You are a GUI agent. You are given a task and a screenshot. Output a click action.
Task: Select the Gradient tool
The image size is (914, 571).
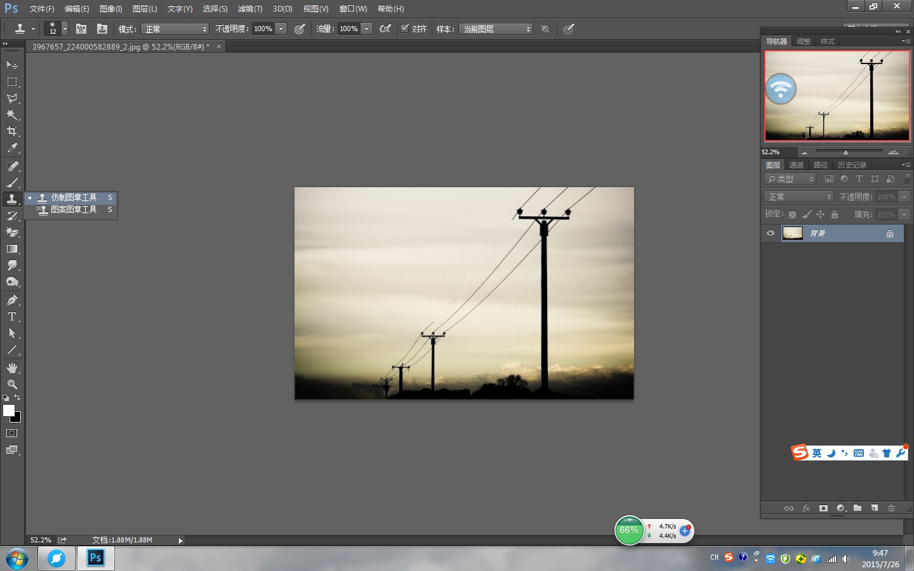pos(12,249)
